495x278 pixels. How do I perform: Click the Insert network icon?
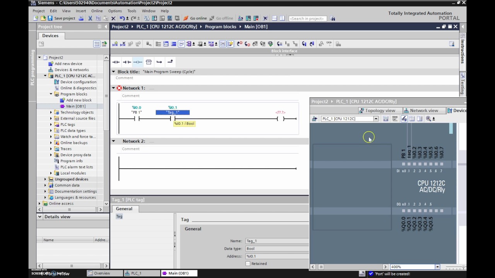coord(115,44)
